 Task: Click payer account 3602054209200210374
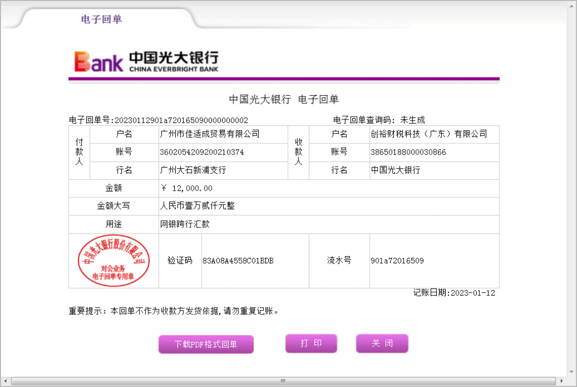coord(202,152)
